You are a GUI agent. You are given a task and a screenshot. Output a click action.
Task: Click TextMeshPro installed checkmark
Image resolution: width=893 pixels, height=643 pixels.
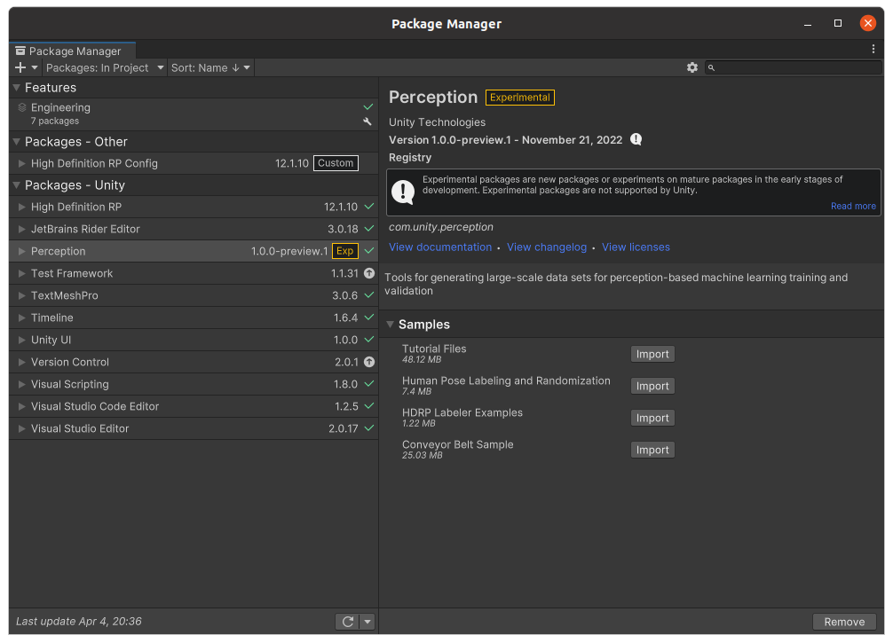tap(369, 295)
